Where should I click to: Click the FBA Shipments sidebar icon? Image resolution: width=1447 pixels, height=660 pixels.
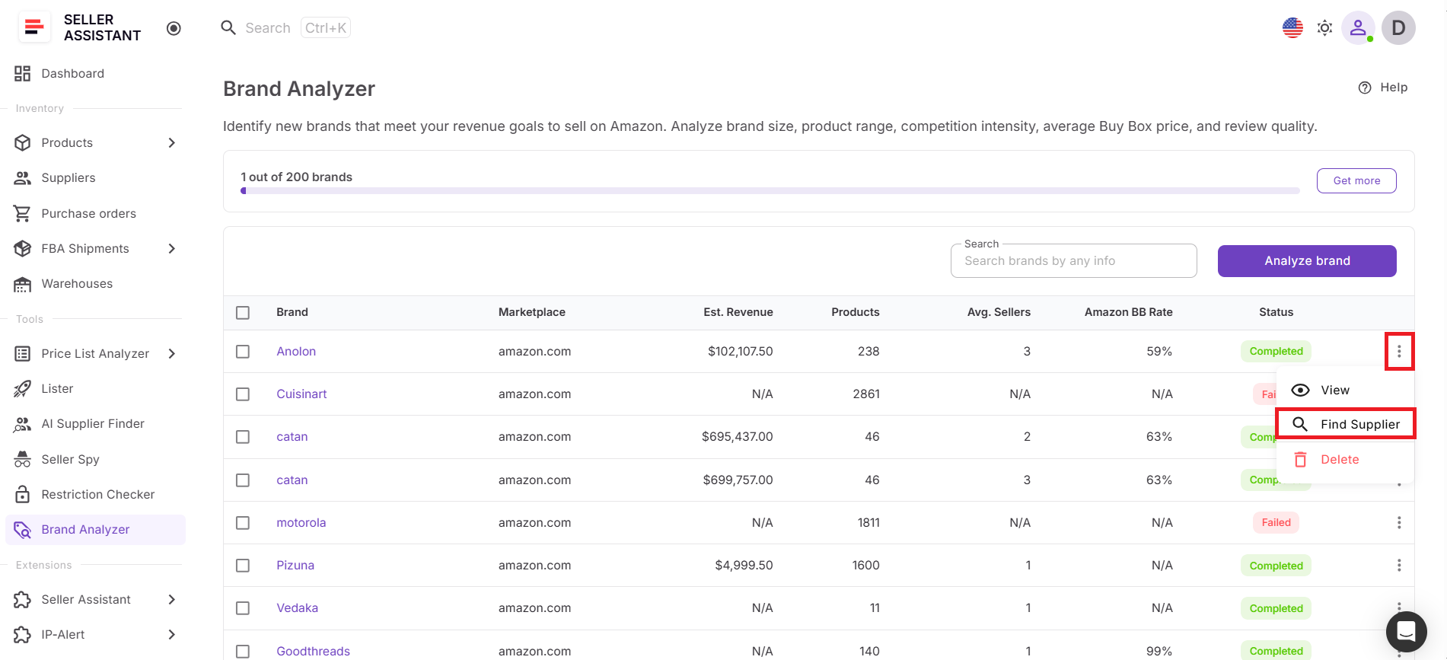(x=23, y=249)
